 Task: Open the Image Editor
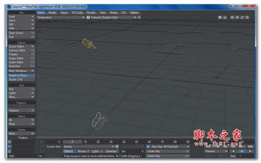(x=21, y=58)
